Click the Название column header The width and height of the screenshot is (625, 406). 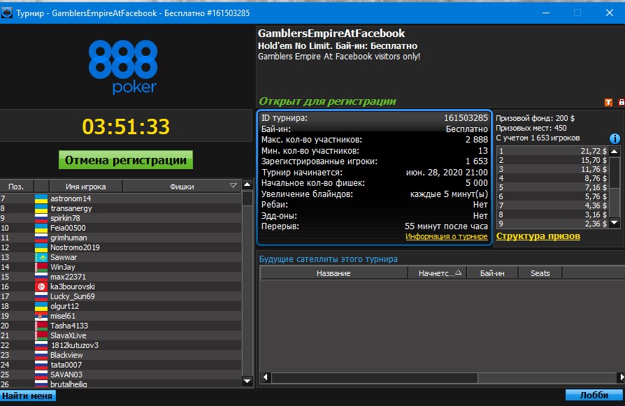333,273
